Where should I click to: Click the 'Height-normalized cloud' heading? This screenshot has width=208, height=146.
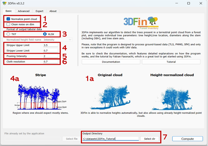(172, 75)
